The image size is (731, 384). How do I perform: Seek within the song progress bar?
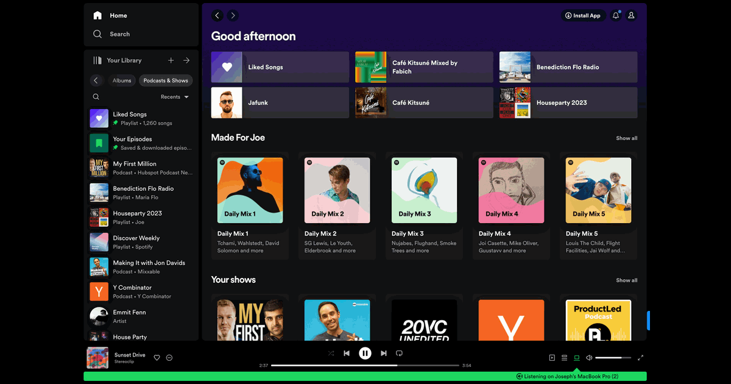click(365, 365)
